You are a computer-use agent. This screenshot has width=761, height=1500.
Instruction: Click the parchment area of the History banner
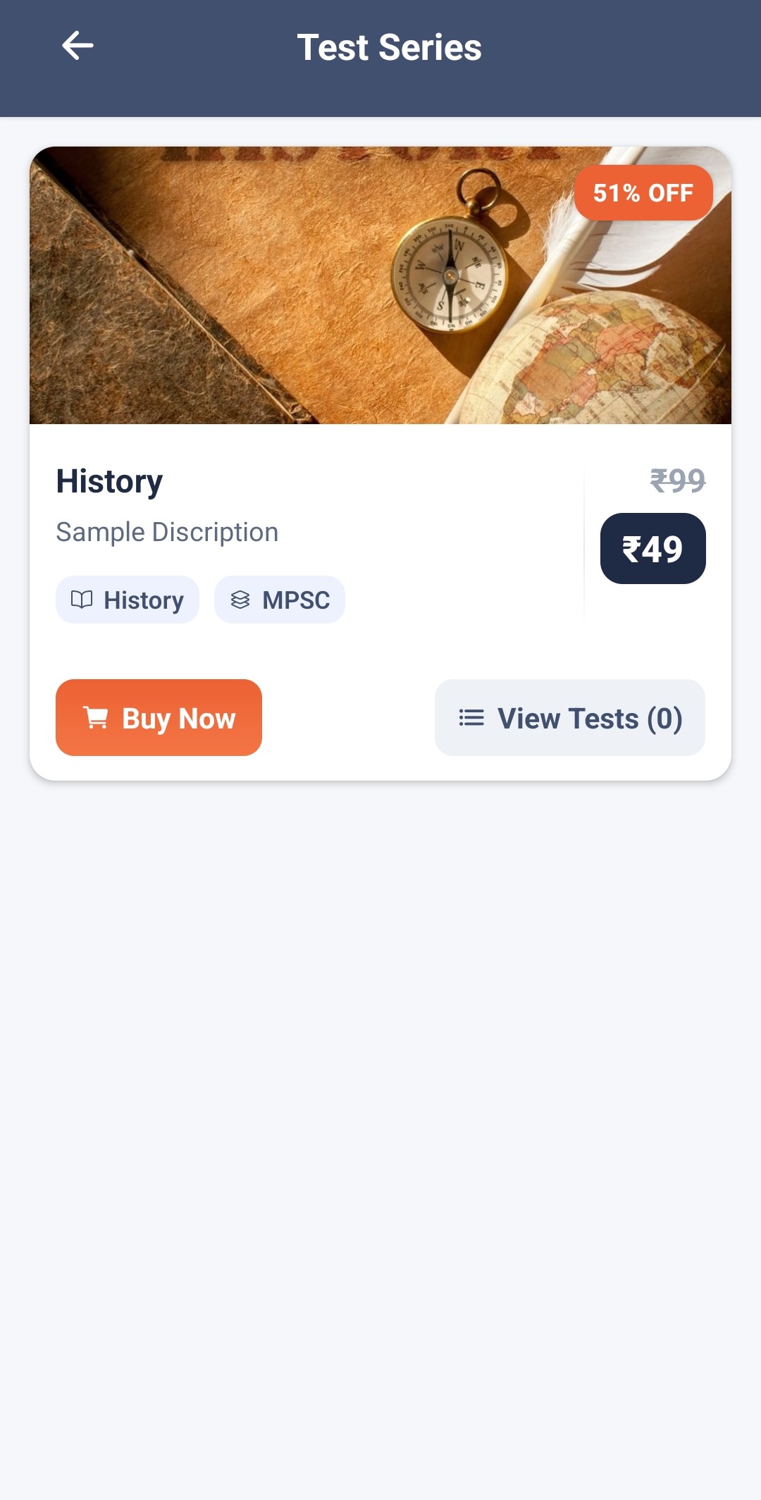click(296, 240)
